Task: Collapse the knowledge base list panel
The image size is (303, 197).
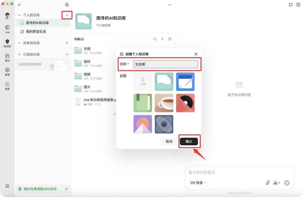Action: [x=20, y=5]
